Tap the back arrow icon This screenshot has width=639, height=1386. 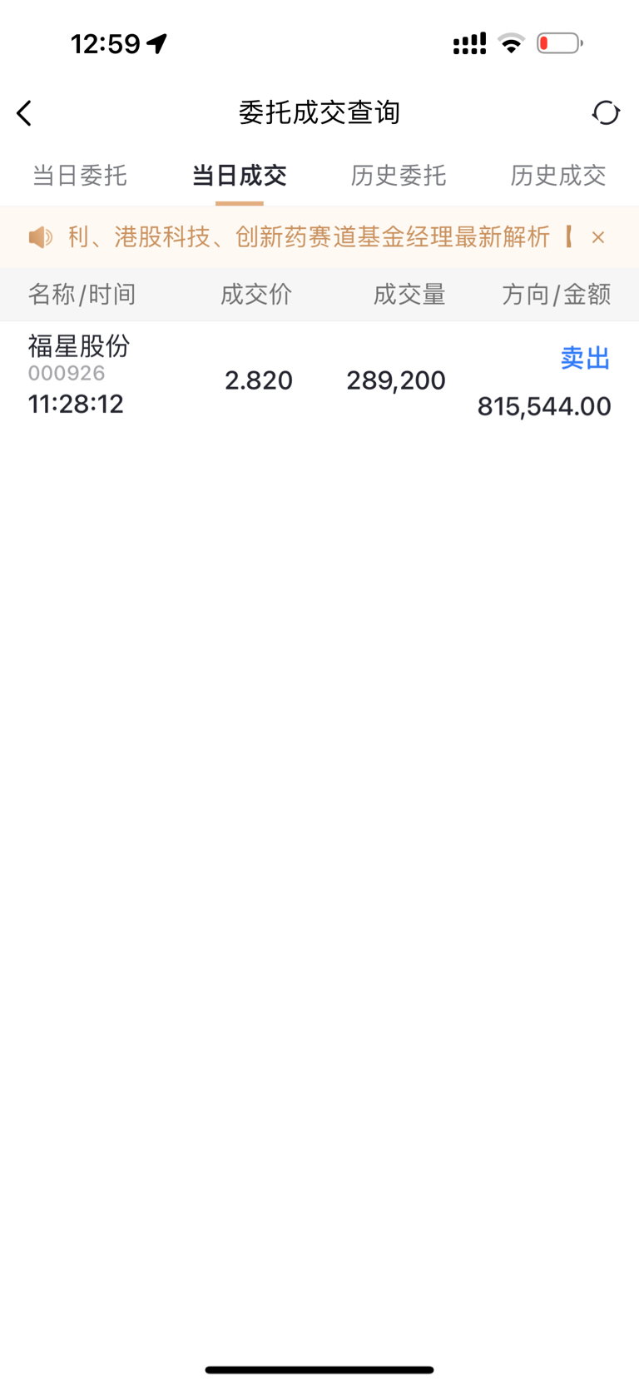pos(24,113)
